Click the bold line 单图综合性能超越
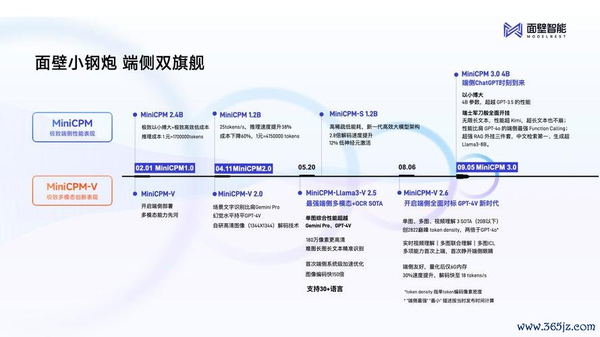The height and width of the screenshot is (337, 600). [327, 218]
